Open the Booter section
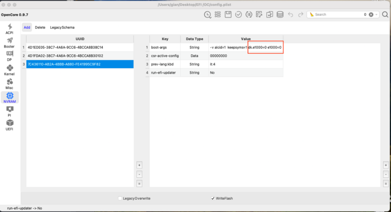The height and width of the screenshot is (212, 391). [9, 43]
